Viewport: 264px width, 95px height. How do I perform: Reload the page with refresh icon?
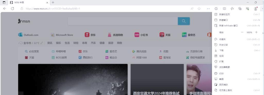(12, 8)
